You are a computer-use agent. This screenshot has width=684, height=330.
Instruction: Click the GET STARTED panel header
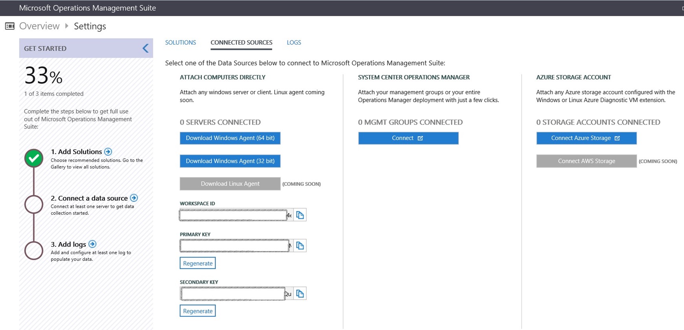pos(86,48)
